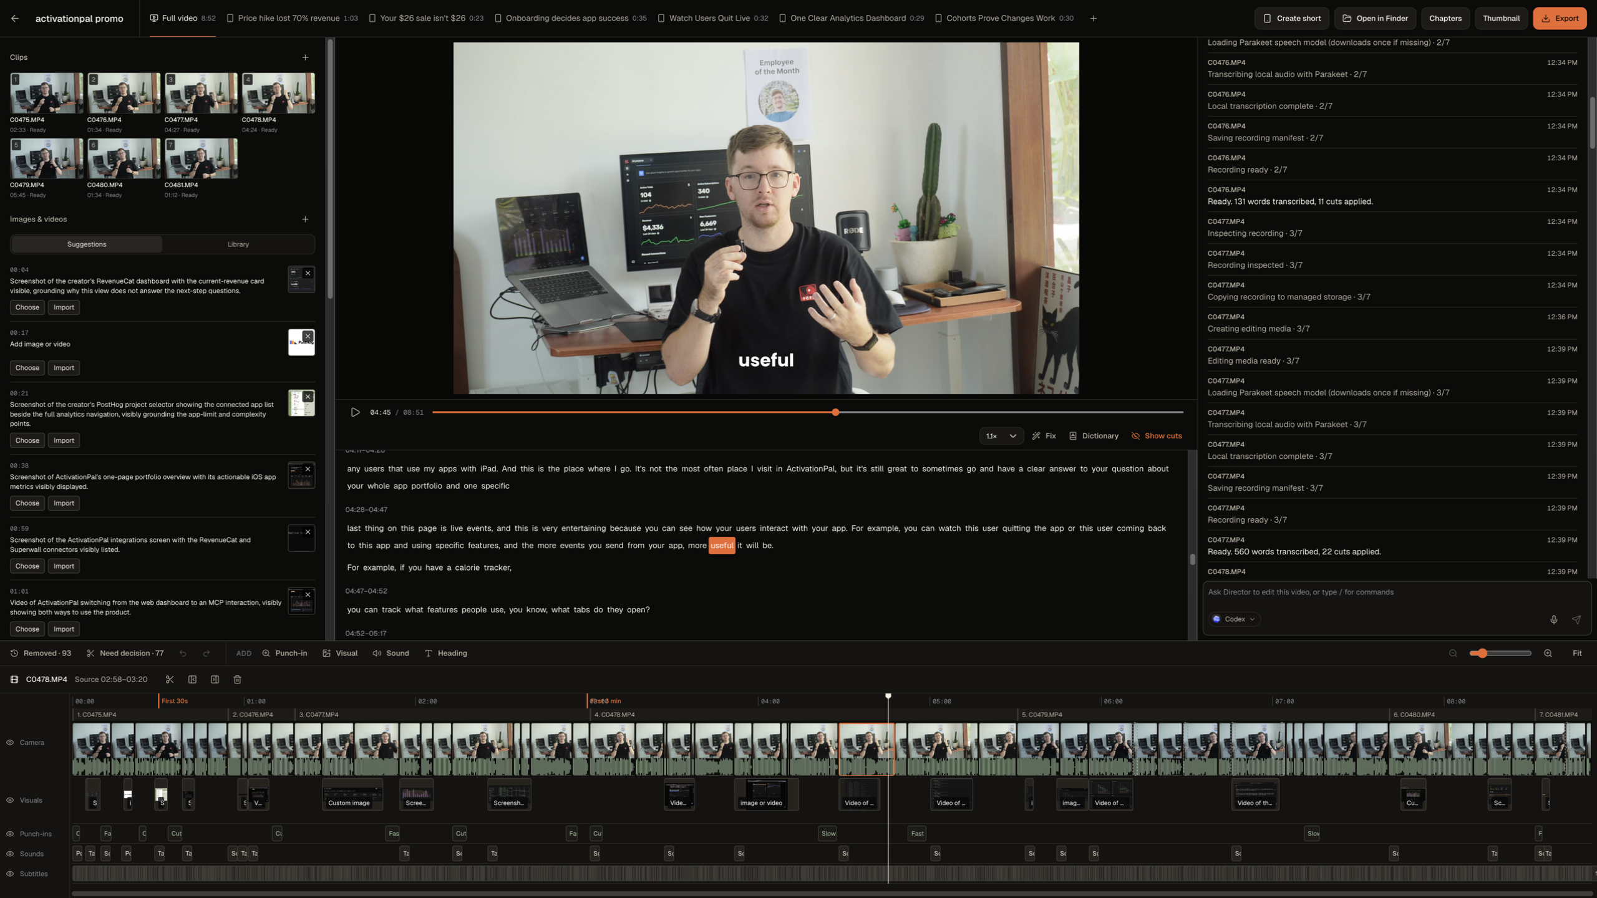Image resolution: width=1597 pixels, height=898 pixels.
Task: Go back using the arrow icon
Action: [15, 19]
